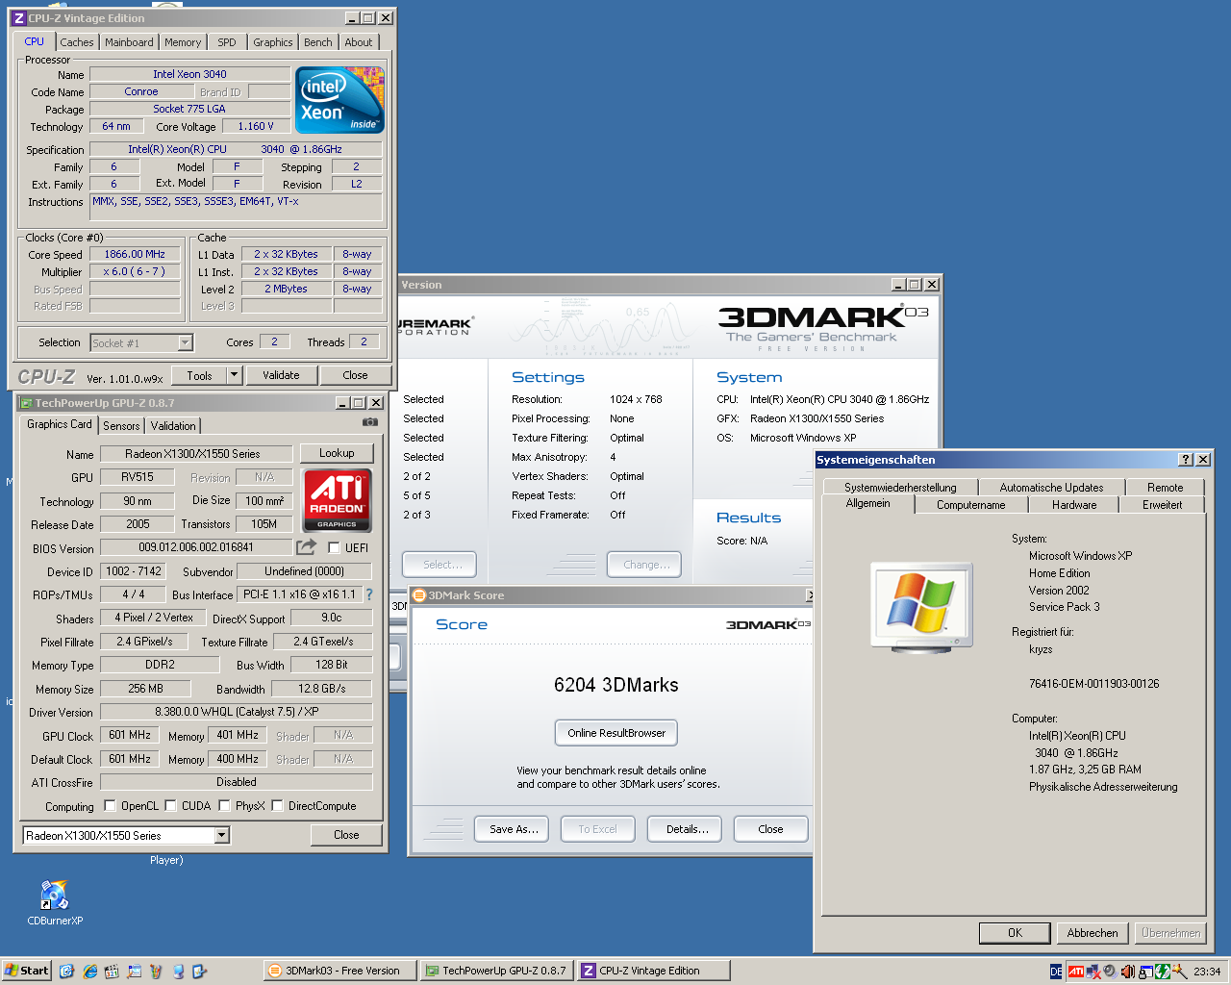Launch Internet Explorer from quick launch
This screenshot has height=985, width=1231.
coord(89,972)
